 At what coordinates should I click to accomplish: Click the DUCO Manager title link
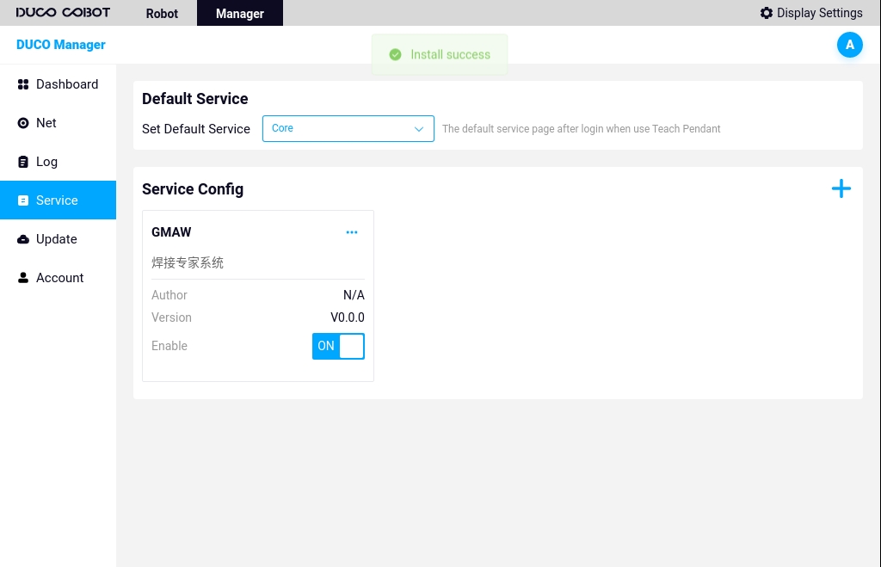click(x=61, y=45)
